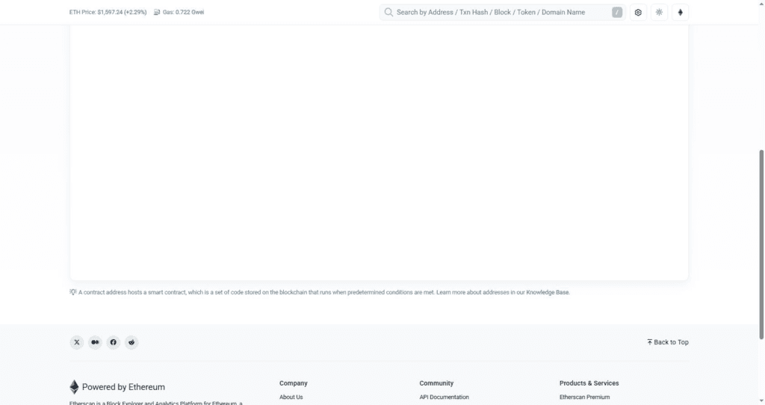Open the Ethereum network selector icon

tap(680, 12)
